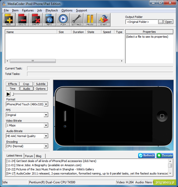Open the iPhone/iPod accessories deals news item
The height and width of the screenshot is (187, 178).
point(51,161)
